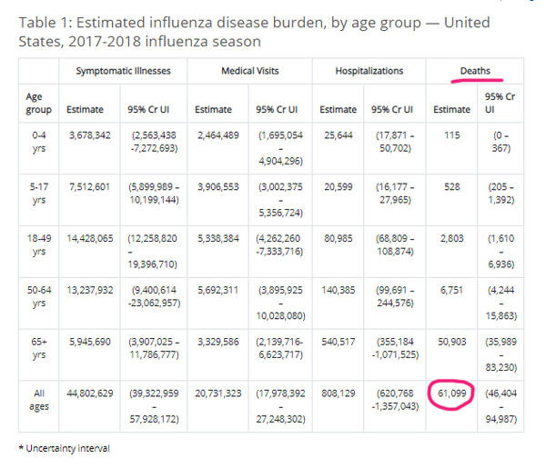Click the 540,517 hospitalizations estimate cell
The height and width of the screenshot is (468, 546).
339,344
